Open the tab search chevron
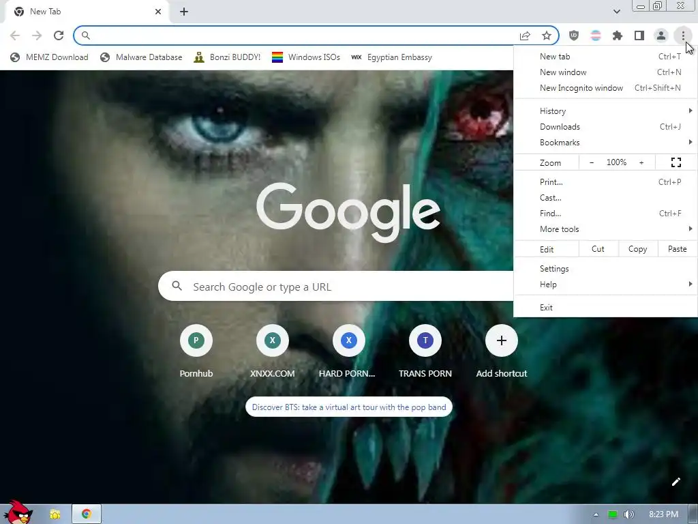Image resolution: width=698 pixels, height=524 pixels. pos(616,12)
